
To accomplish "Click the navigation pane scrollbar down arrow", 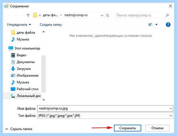I will (x=44, y=100).
